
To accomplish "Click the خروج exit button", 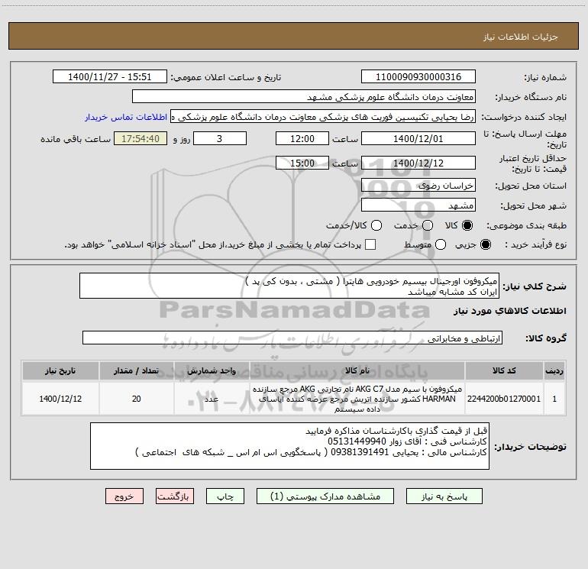I will pos(124,496).
